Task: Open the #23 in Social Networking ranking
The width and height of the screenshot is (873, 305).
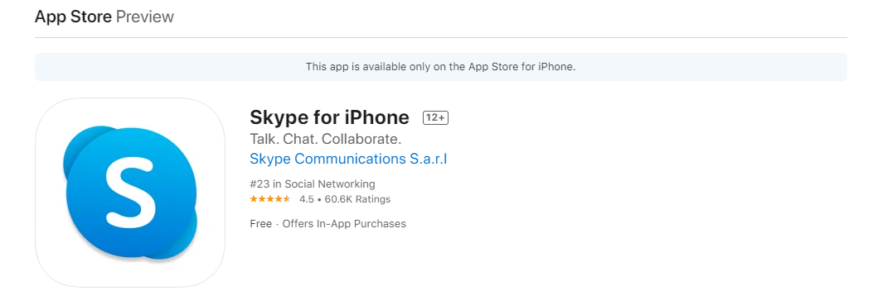Action: click(x=313, y=183)
